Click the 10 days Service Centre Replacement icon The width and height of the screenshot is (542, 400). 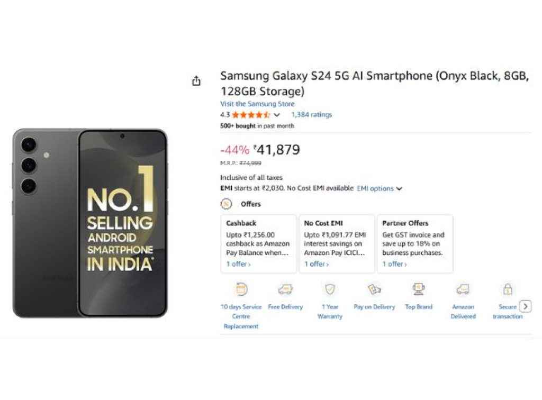(241, 288)
